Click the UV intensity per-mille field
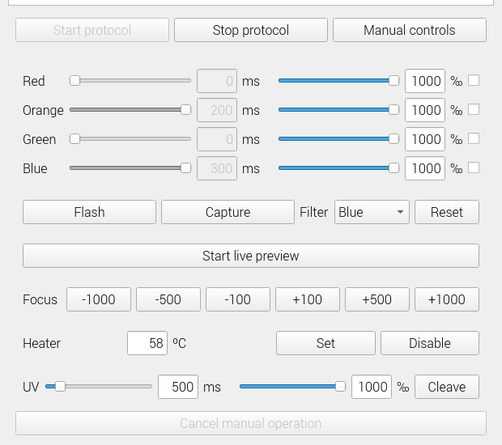The image size is (502, 445). (x=372, y=387)
